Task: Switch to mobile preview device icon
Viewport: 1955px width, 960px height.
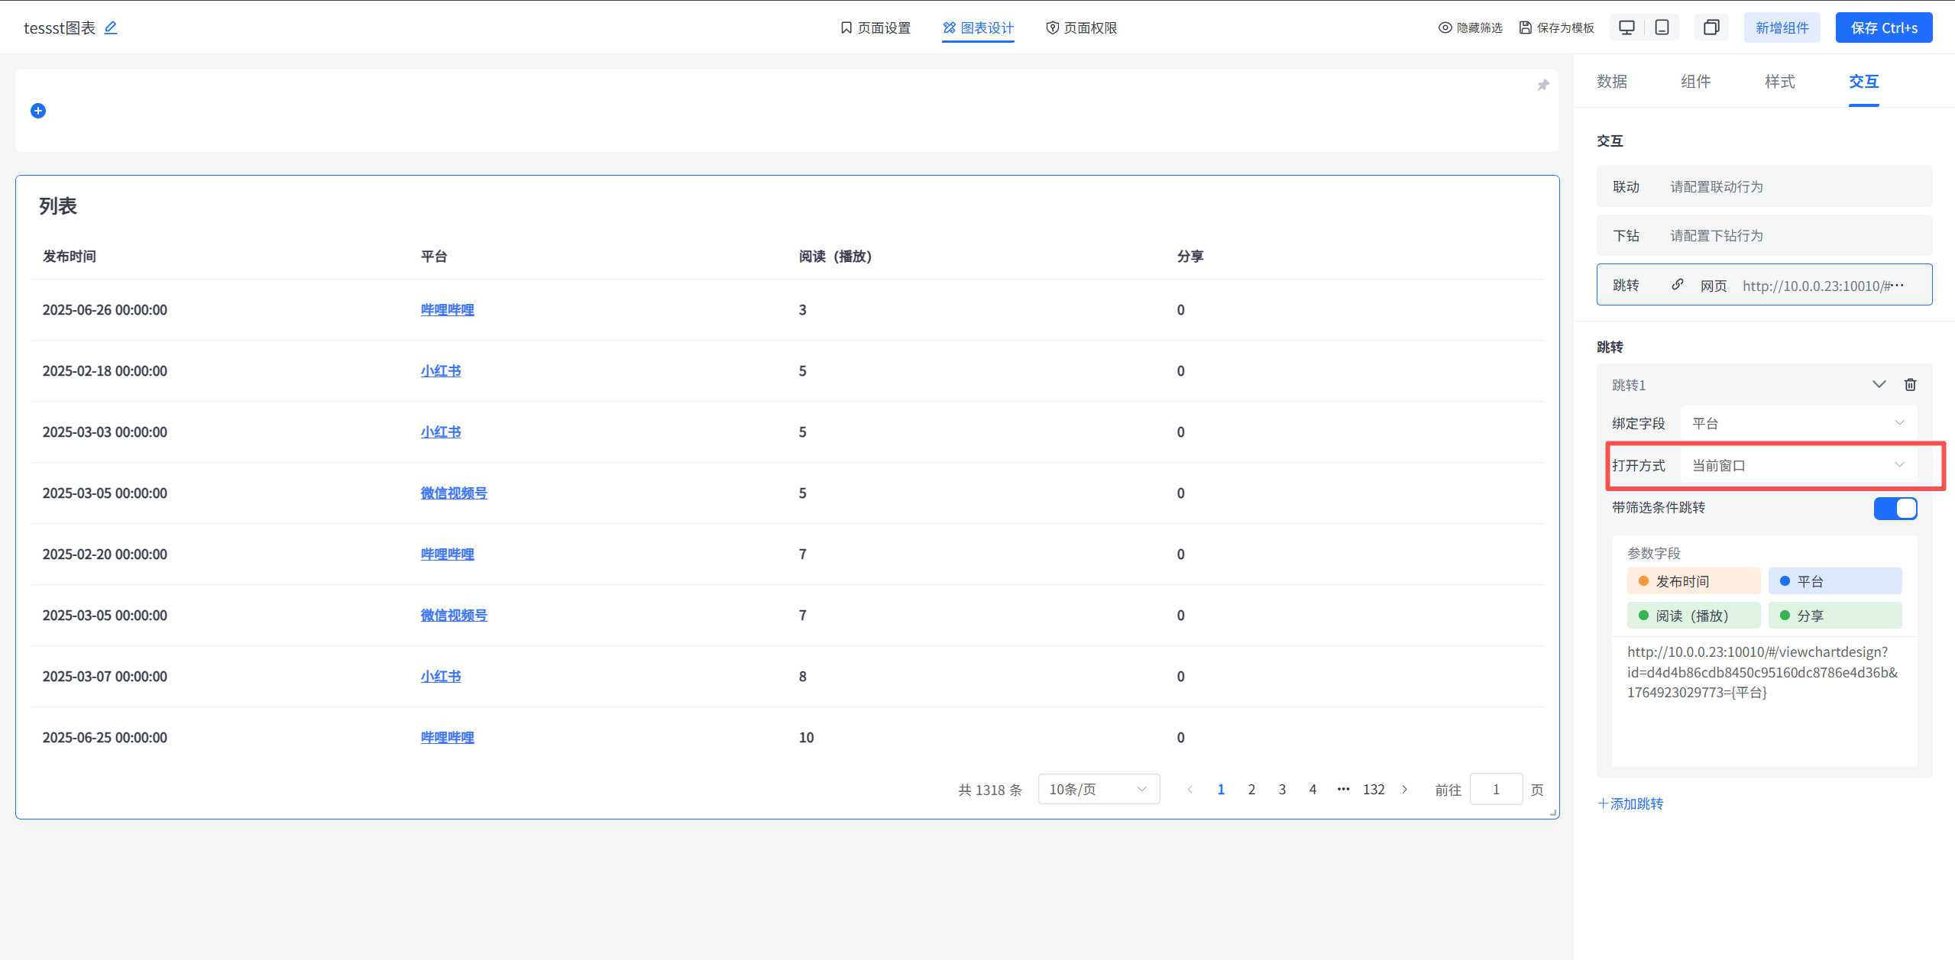Action: click(1662, 27)
